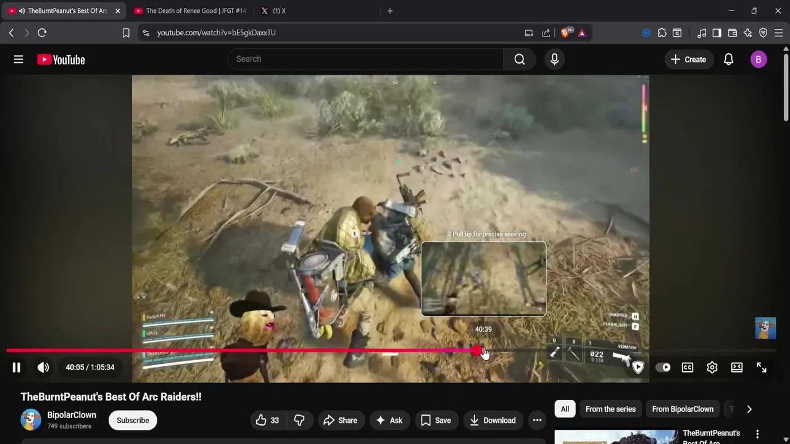The image size is (790, 444).
Task: Download the video
Action: (493, 421)
